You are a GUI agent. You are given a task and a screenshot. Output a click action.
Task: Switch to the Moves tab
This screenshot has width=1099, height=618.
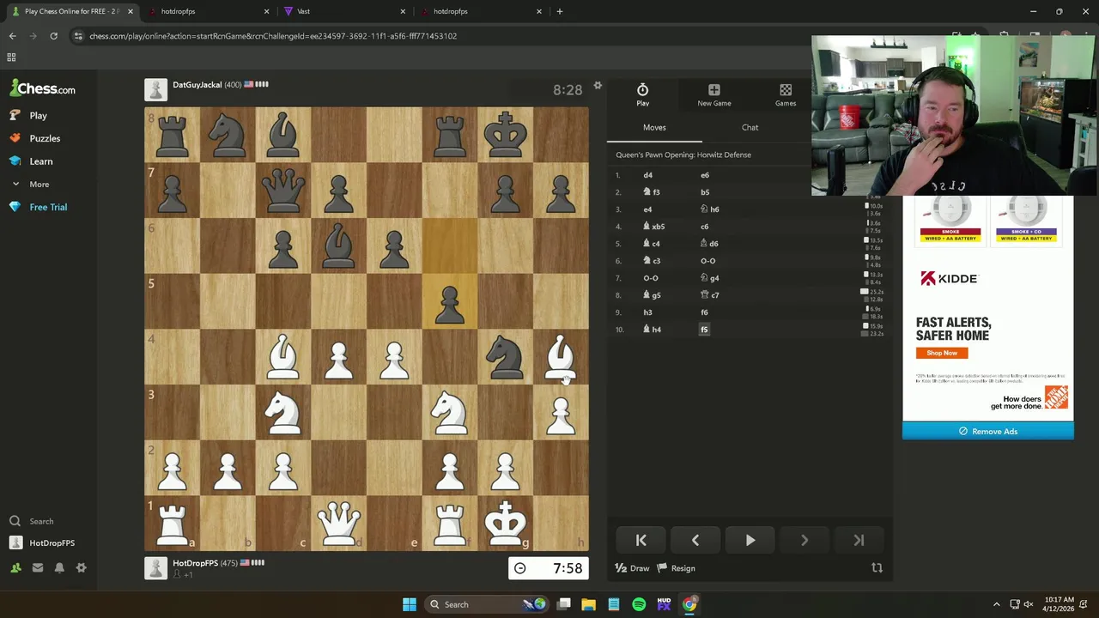click(654, 127)
